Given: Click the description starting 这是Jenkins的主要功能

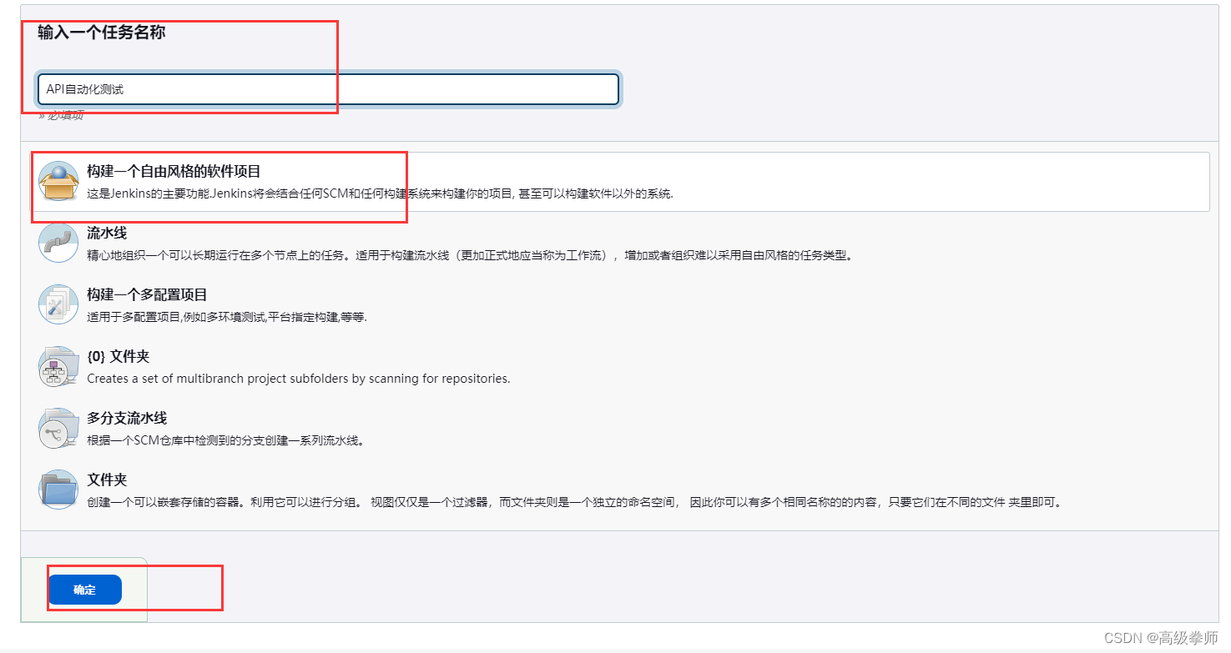Looking at the screenshot, I should tap(380, 193).
